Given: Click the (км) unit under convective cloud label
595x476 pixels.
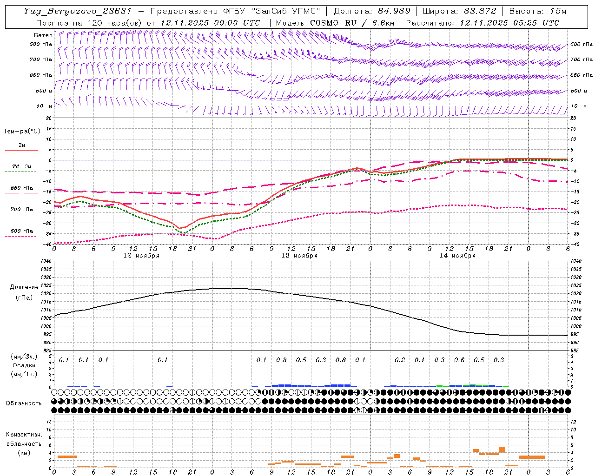Looking at the screenshot, I should coord(24,453).
